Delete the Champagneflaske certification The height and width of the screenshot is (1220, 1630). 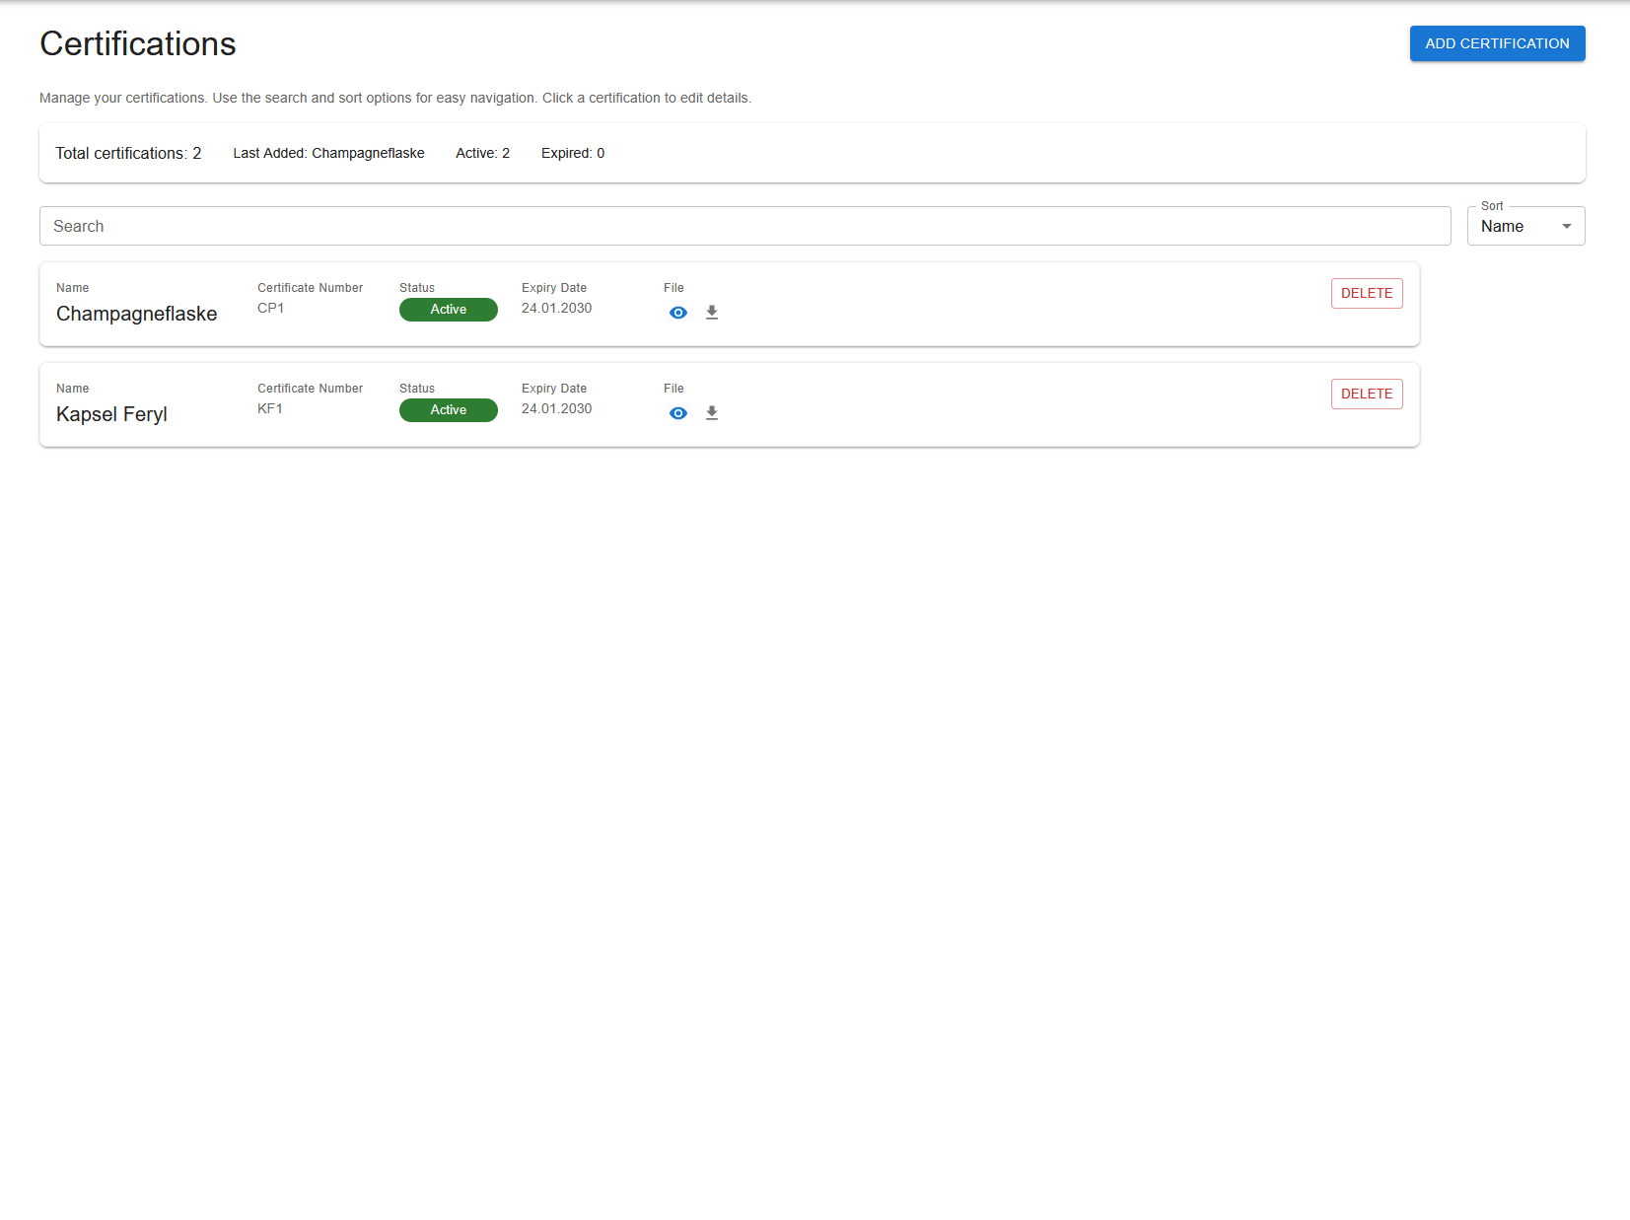(x=1366, y=294)
